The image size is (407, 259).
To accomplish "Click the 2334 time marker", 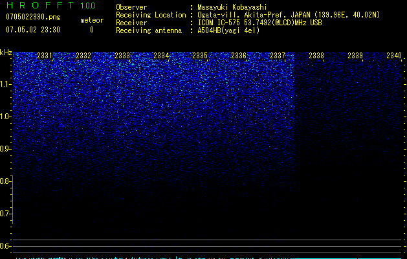I will pyautogui.click(x=161, y=56).
